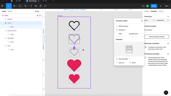The image size is (171, 96).
Task: Open the Ease out easing dropdown
Action: 122,63
